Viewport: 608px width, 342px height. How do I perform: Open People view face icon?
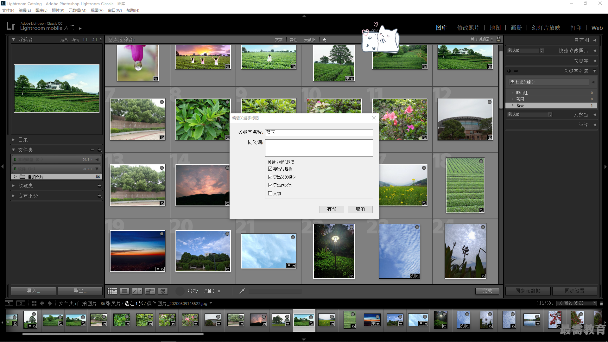(x=163, y=291)
